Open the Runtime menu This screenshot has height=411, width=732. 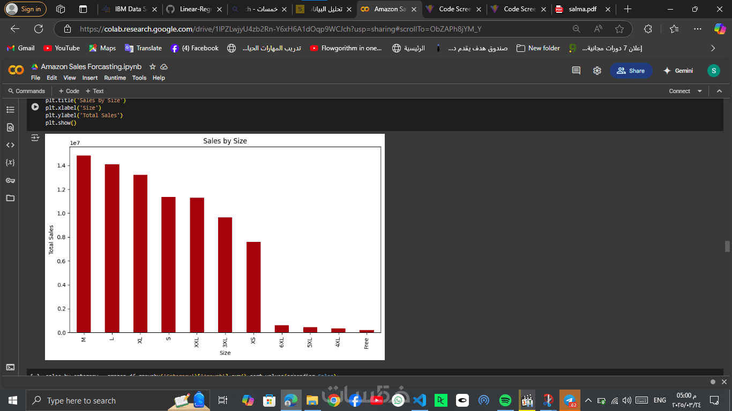115,78
